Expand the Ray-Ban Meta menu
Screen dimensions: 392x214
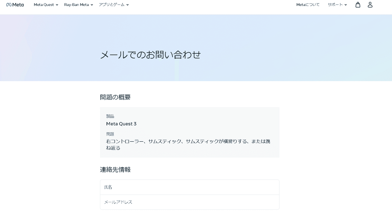[x=79, y=5]
